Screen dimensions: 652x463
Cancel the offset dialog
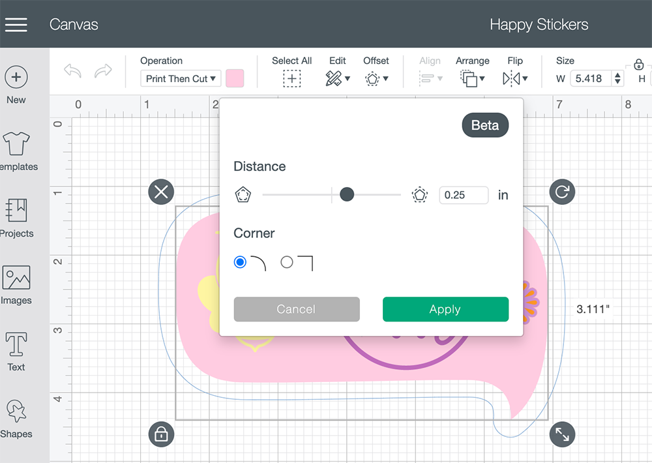(297, 309)
